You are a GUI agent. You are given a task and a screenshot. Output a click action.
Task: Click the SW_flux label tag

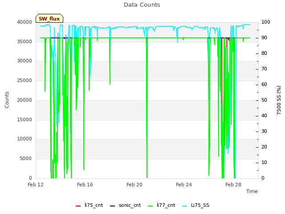point(49,19)
